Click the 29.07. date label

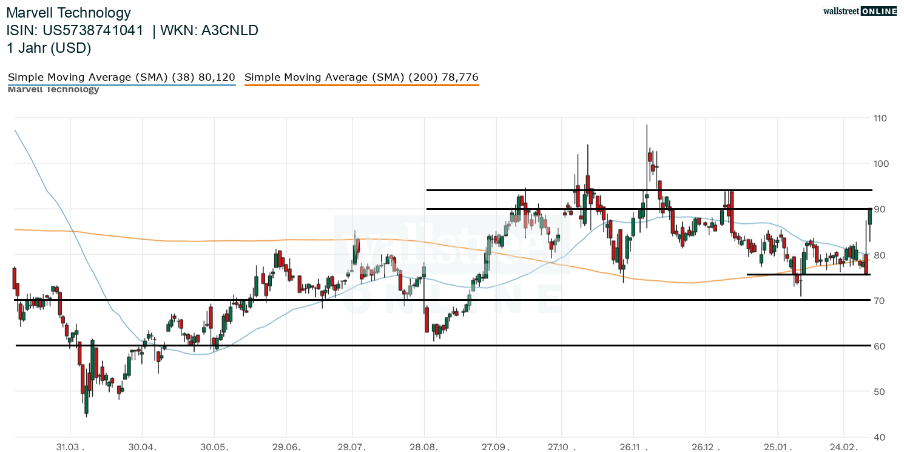[352, 447]
